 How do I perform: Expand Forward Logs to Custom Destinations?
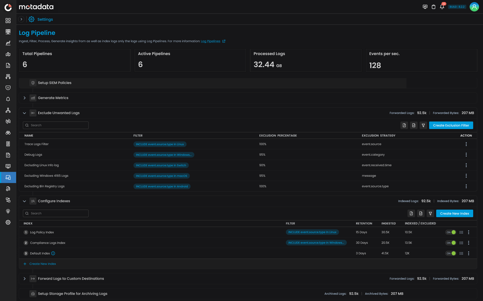pyautogui.click(x=24, y=279)
